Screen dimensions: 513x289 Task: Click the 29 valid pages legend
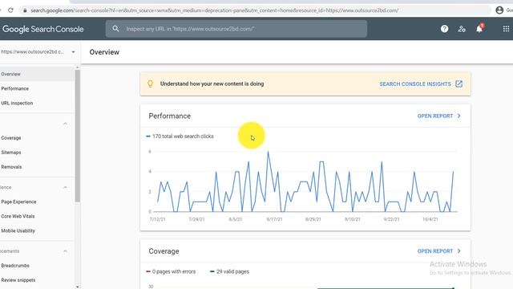coord(229,271)
